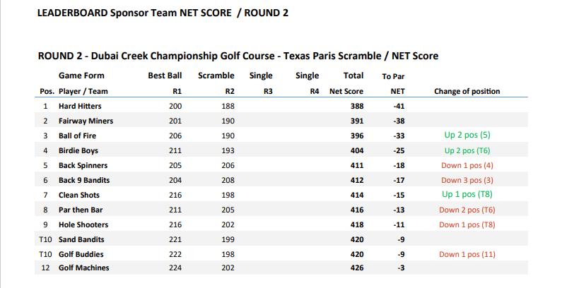
Task: Click the Hard Hitters team name
Action: (79, 106)
